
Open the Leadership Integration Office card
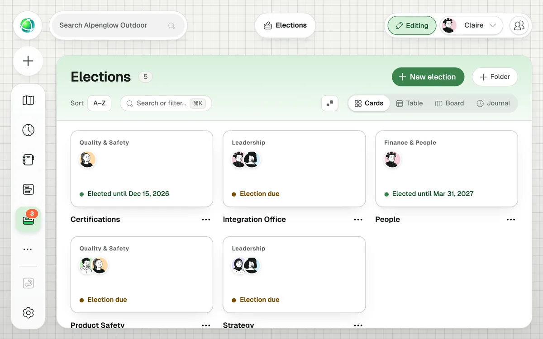tap(294, 169)
